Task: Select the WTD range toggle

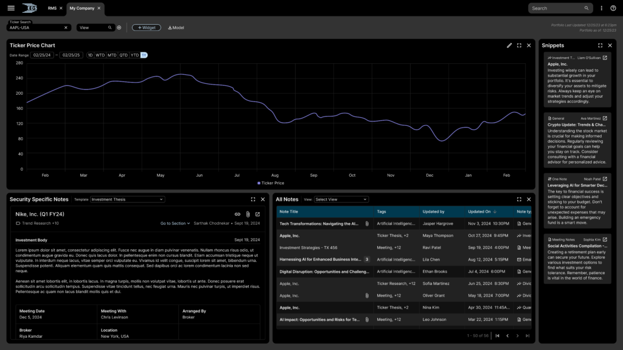Action: (x=100, y=55)
